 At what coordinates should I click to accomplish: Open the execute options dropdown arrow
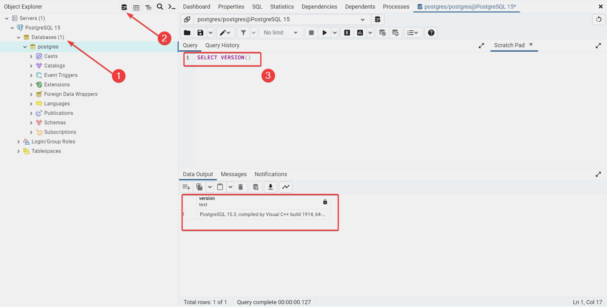click(335, 33)
